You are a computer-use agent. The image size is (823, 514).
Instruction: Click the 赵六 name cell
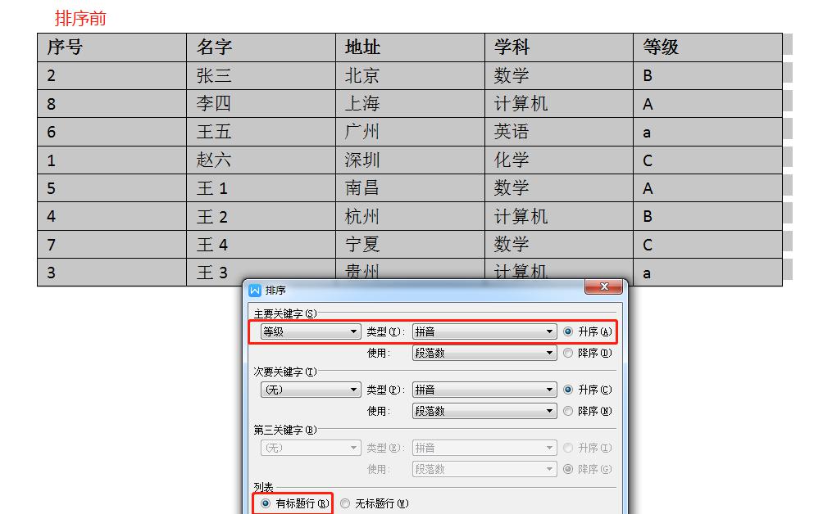coord(261,160)
